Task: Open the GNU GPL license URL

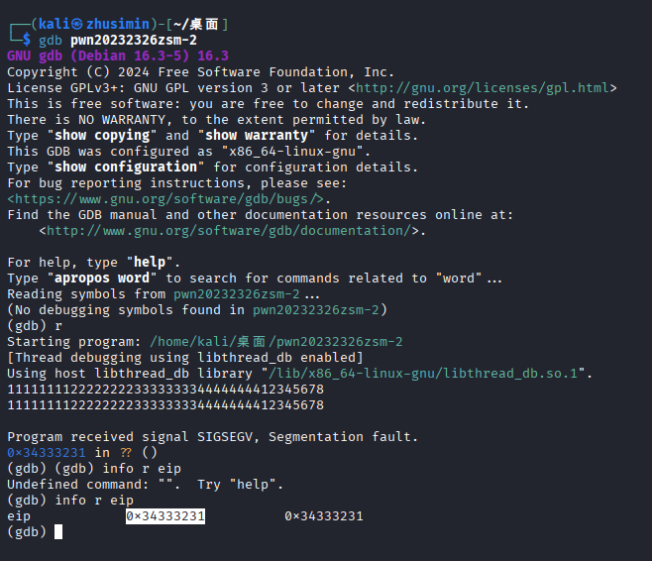Action: [x=486, y=88]
